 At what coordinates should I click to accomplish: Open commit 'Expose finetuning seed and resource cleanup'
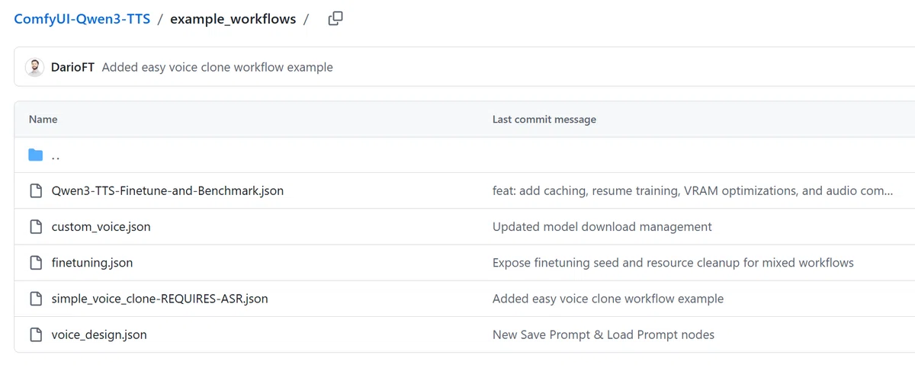click(673, 263)
